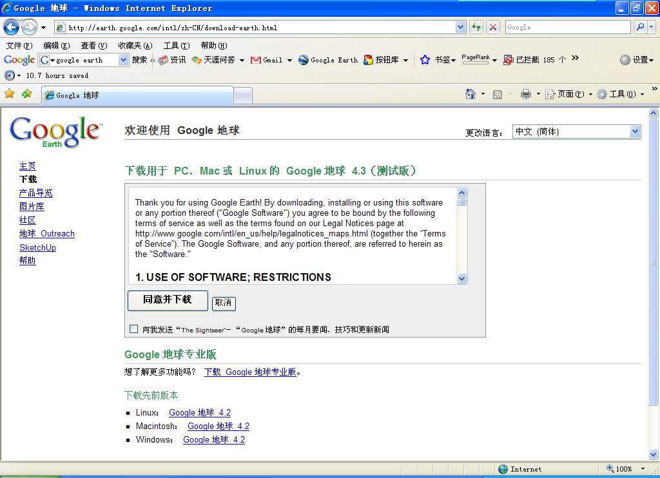This screenshot has width=660, height=478.
Task: Click the page scrollbar down arrow
Action: point(653,454)
